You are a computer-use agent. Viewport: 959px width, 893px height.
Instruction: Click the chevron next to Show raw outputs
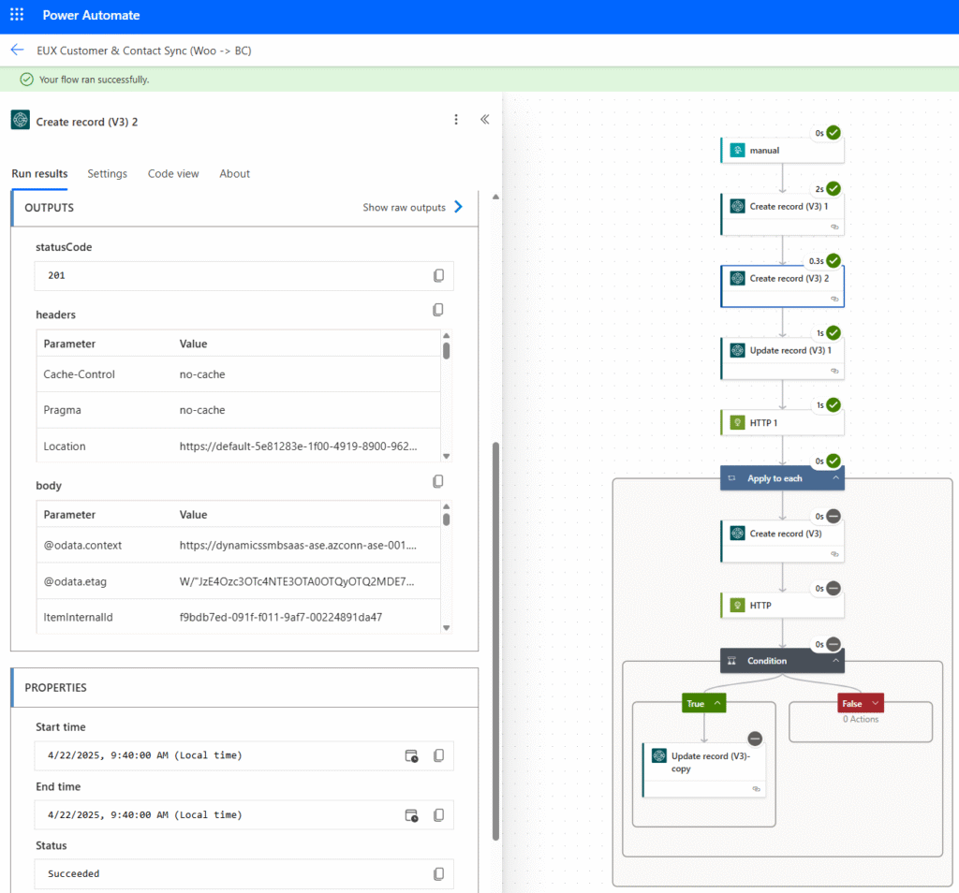pyautogui.click(x=459, y=207)
